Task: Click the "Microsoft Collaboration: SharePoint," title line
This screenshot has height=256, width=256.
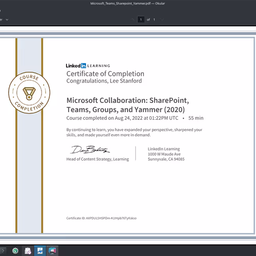Action: click(127, 100)
